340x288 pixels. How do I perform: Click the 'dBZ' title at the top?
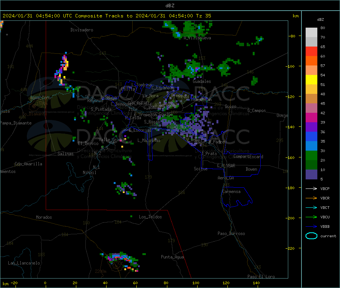tap(170, 6)
